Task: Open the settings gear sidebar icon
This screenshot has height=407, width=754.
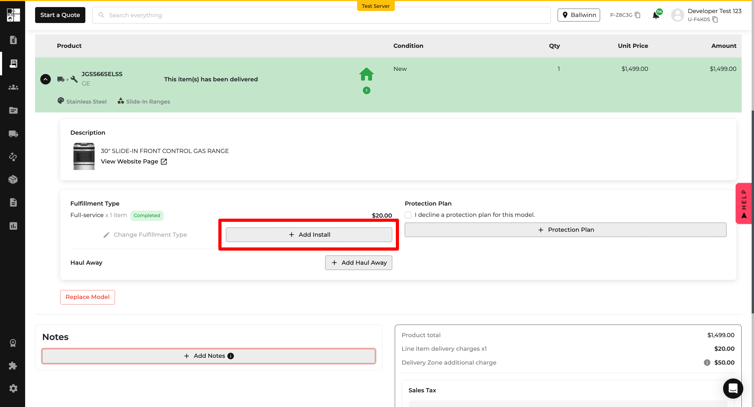Action: click(x=13, y=388)
